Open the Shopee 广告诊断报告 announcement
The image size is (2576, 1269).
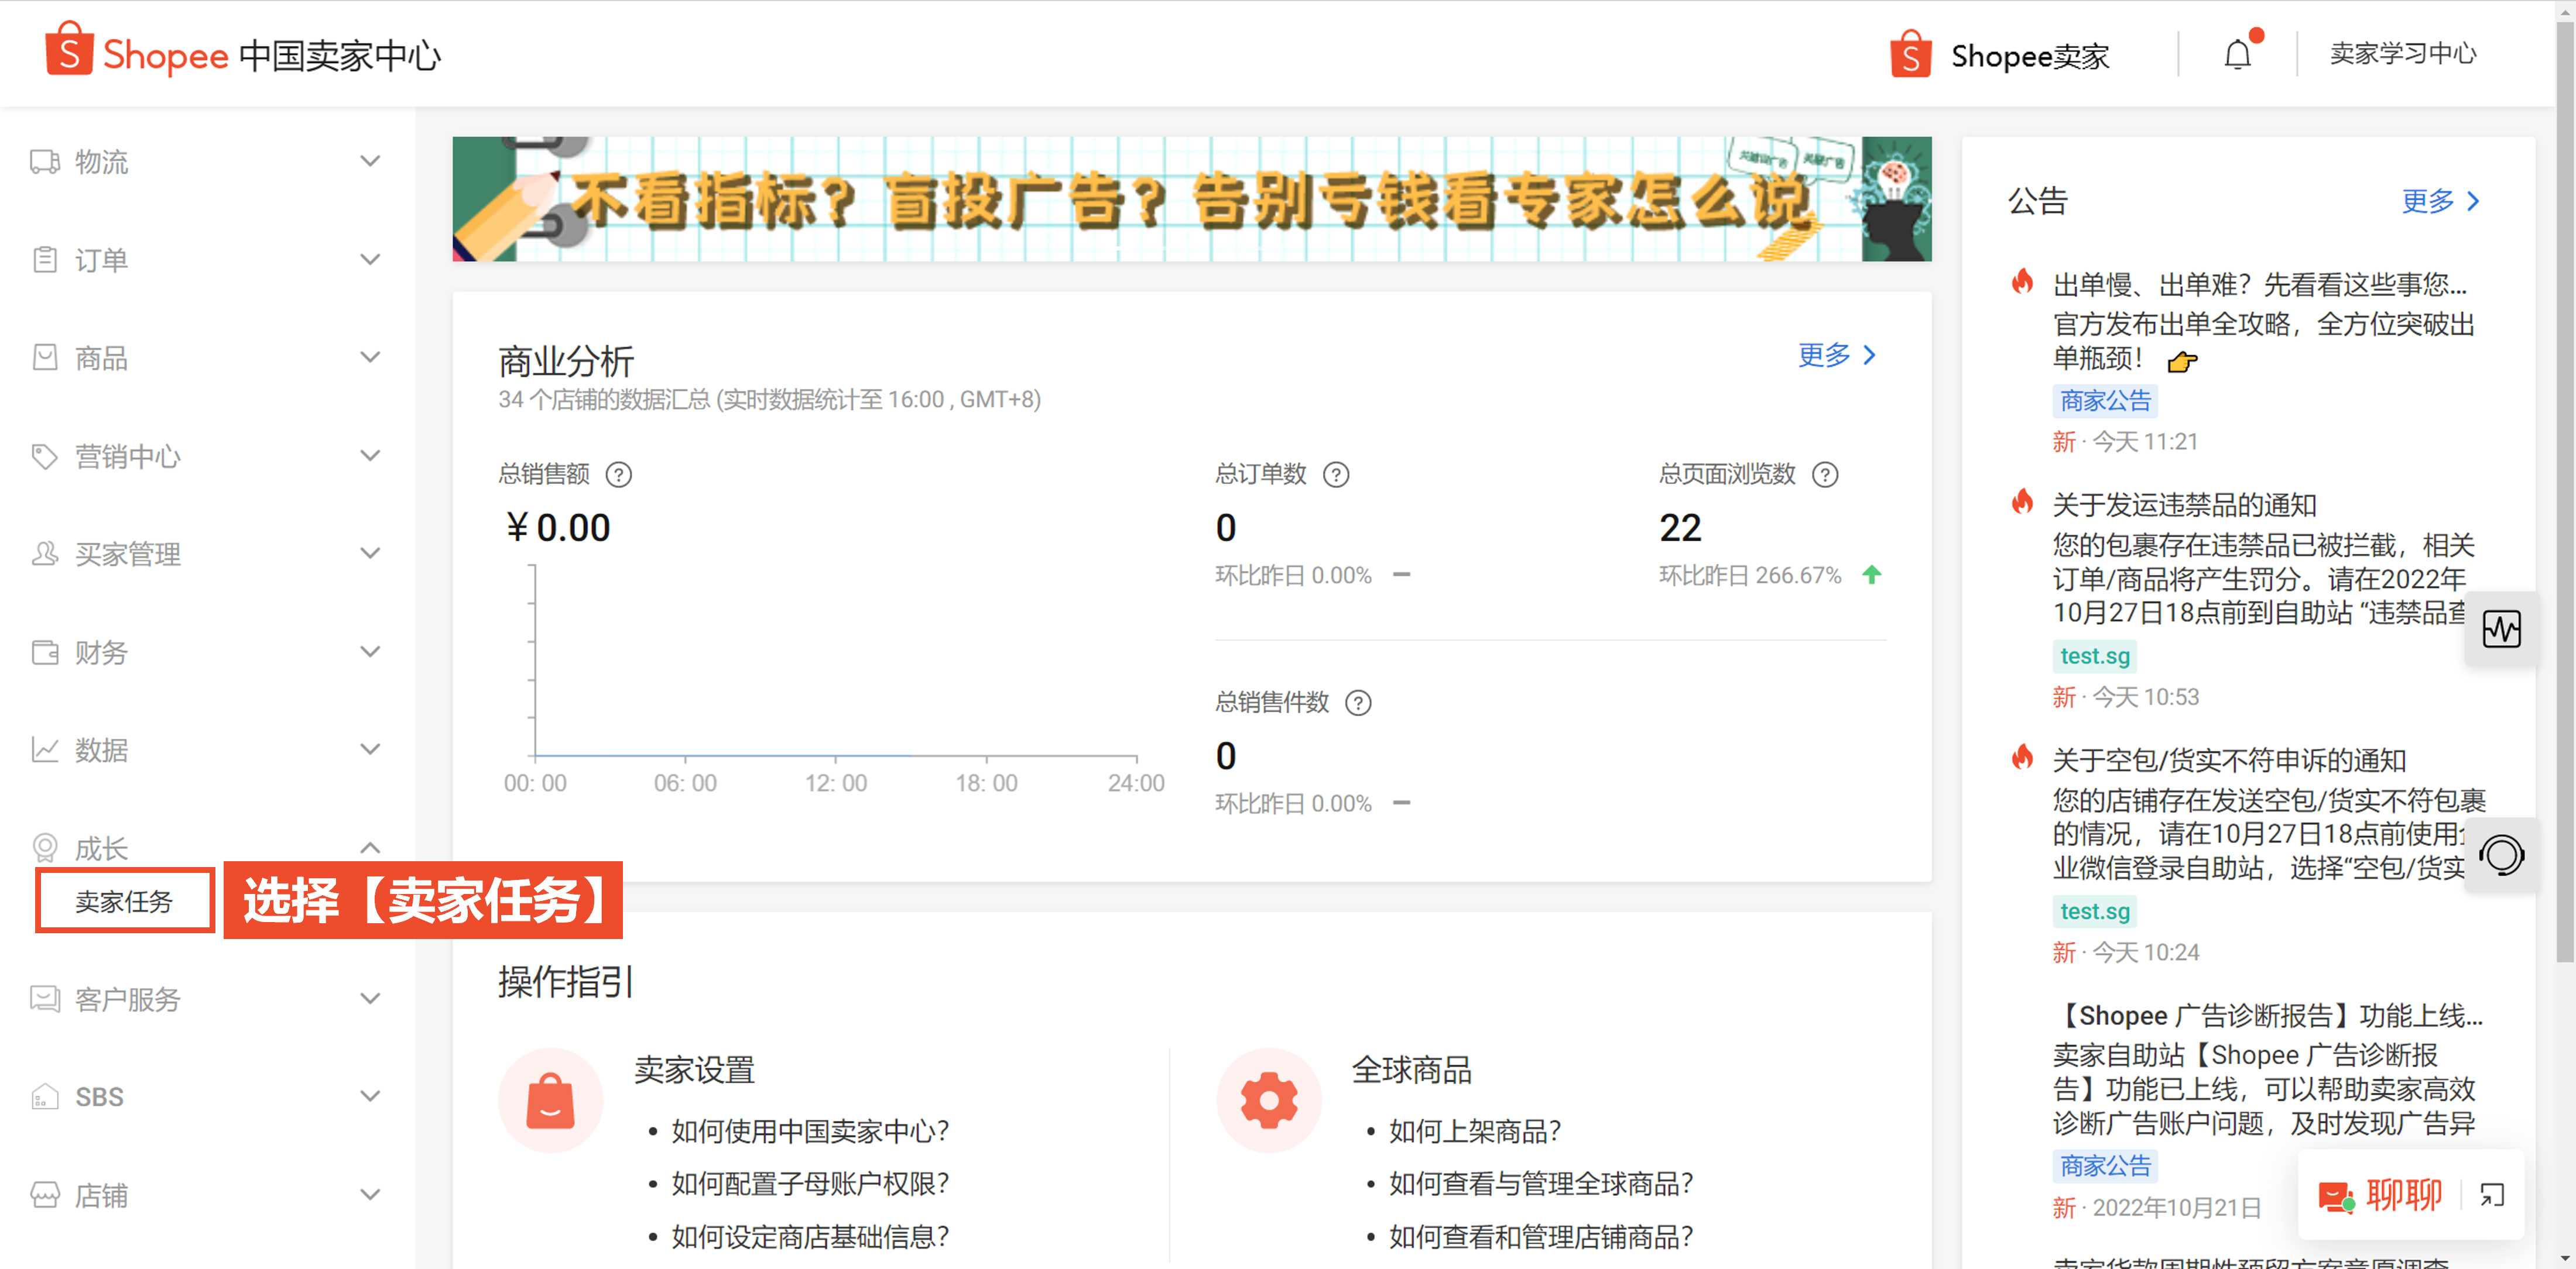click(x=2268, y=1015)
